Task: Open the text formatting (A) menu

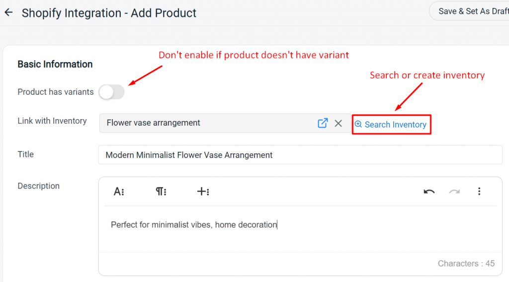Action: point(119,192)
